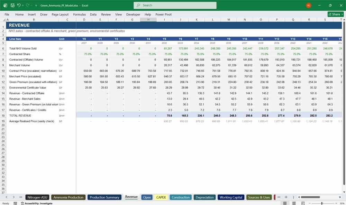
Task: Open the Draw ribbon tab
Action: click(44, 14)
